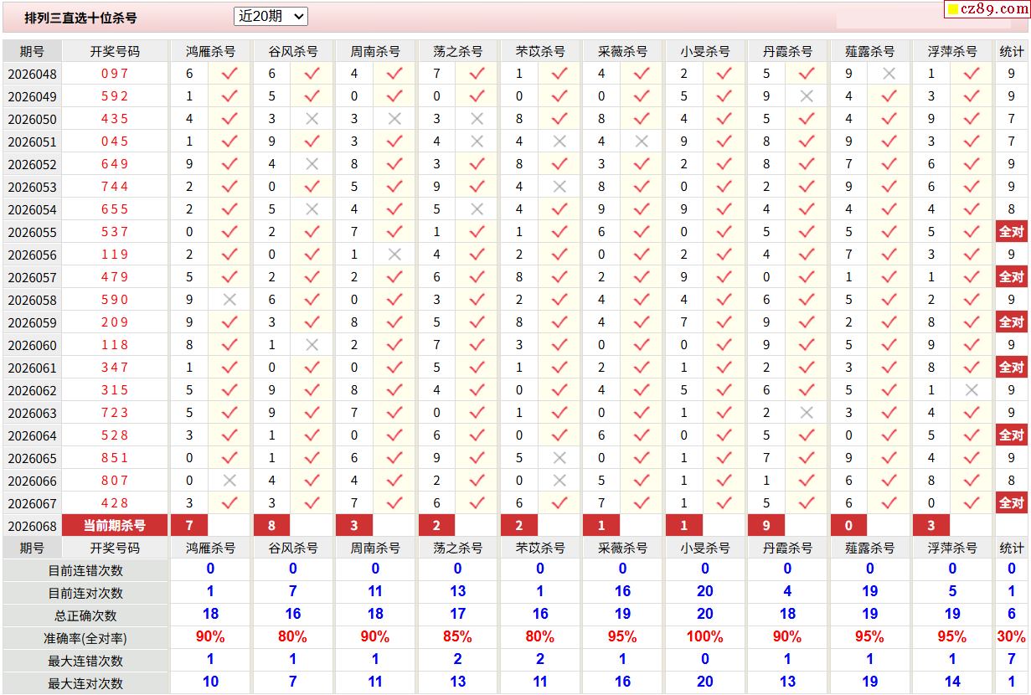The width and height of the screenshot is (1031, 695).
Task: Click the gray X in row 2026049 under 丹霞杀号
Action: 807,96
